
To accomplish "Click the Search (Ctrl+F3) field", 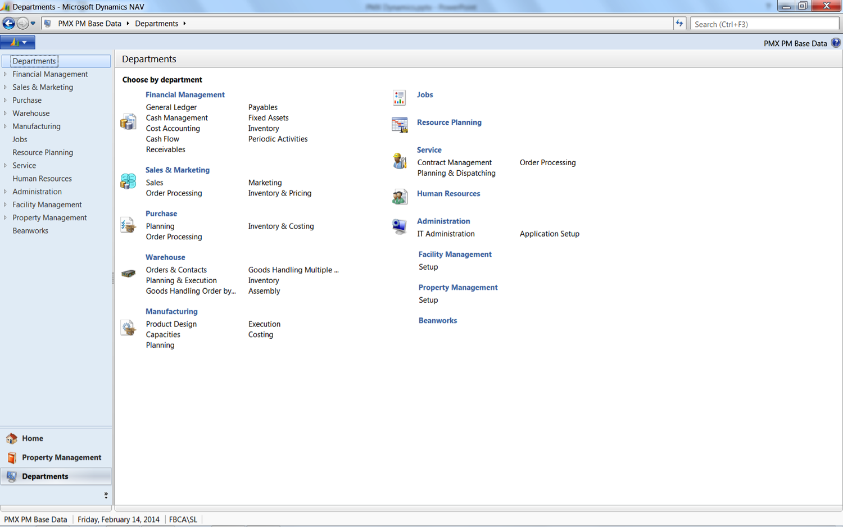I will pos(764,24).
